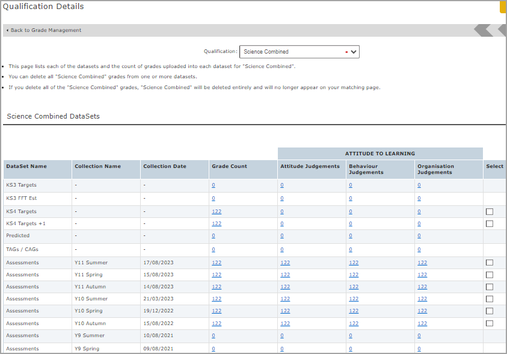The image size is (507, 354).
Task: Click the double chevron arrows in grey bar
Action: [490, 30]
